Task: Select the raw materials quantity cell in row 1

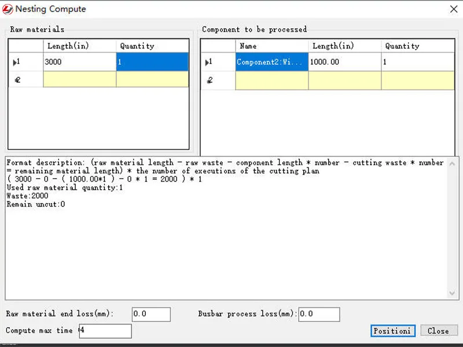Action: [152, 62]
